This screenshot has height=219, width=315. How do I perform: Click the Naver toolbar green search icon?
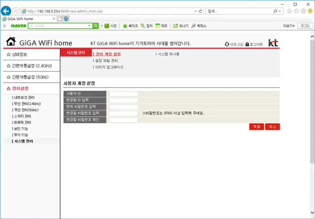(x=96, y=26)
